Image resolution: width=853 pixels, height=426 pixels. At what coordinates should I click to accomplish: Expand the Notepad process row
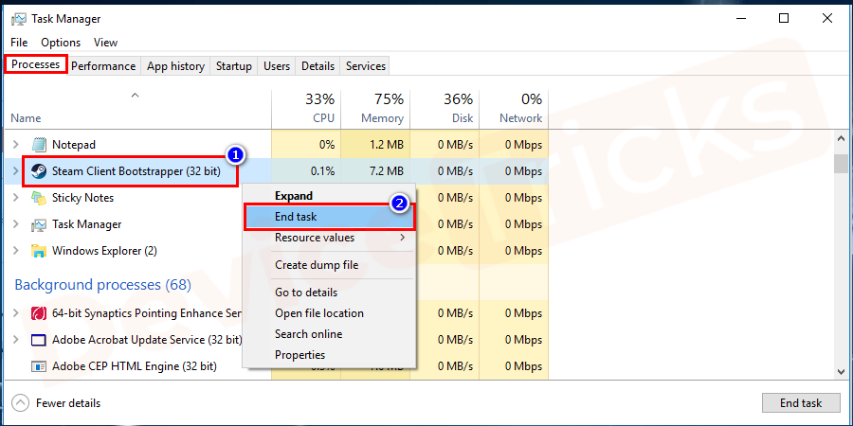(15, 145)
